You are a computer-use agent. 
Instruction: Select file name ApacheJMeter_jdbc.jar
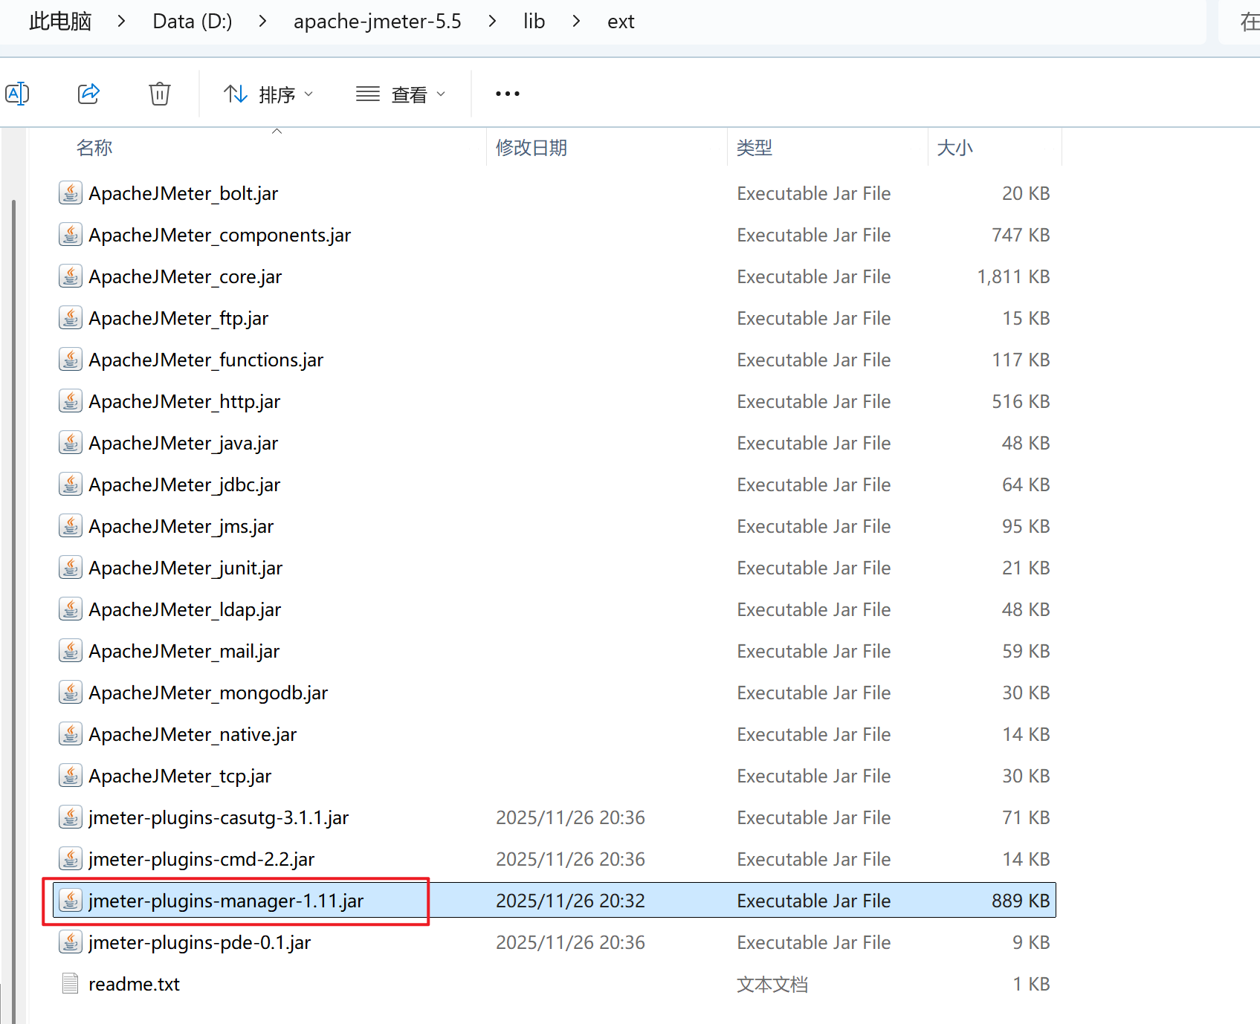click(184, 485)
